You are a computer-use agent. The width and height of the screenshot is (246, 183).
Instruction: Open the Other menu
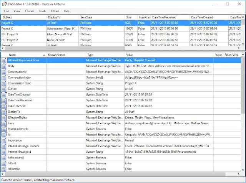pos(55,11)
